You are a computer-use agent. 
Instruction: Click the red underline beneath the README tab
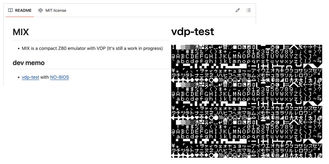[20, 17]
